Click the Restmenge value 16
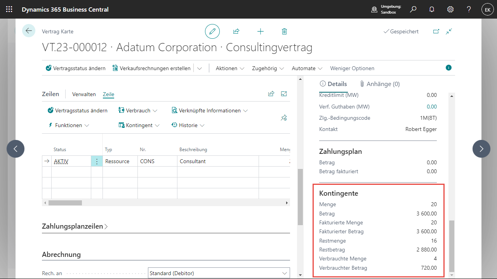 434,241
